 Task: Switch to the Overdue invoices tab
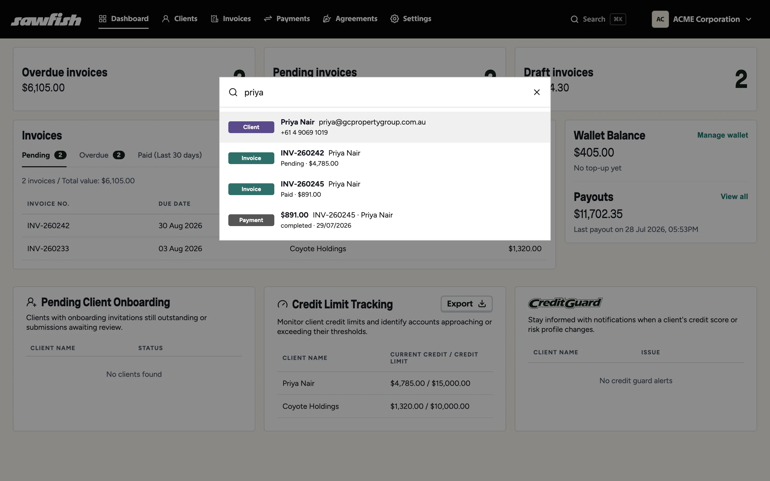(x=102, y=155)
